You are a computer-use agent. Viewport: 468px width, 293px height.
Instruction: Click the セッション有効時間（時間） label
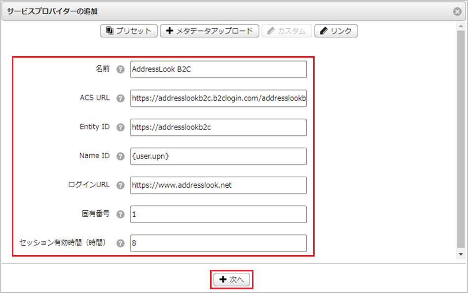coord(63,243)
